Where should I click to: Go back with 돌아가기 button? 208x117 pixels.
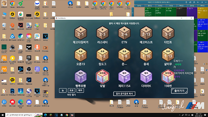[179, 91]
